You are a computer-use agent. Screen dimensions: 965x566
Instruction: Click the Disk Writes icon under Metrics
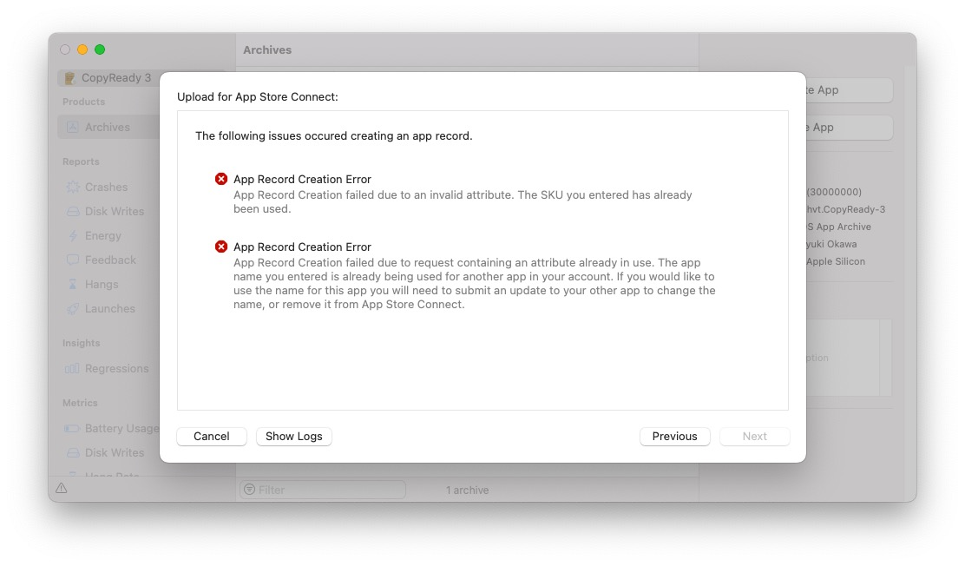73,452
